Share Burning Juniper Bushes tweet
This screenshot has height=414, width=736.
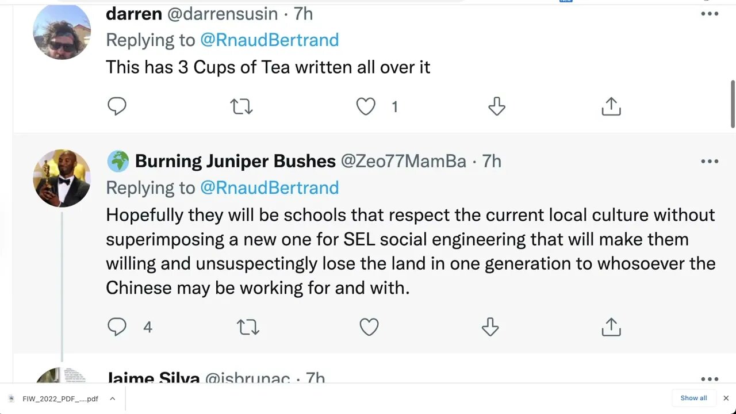coord(611,327)
